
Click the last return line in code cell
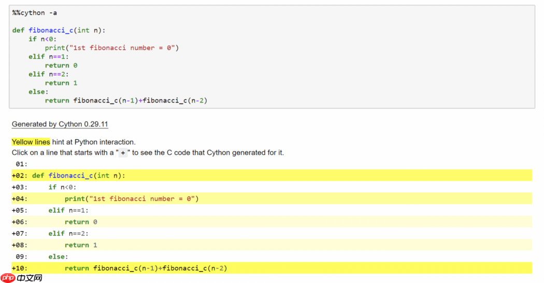tap(126, 100)
